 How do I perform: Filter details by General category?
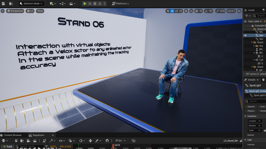251,107
